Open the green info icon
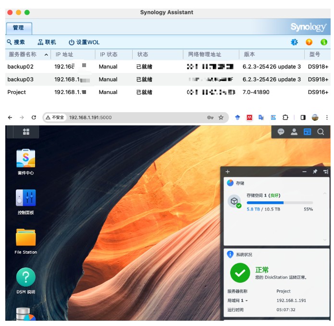334x326 pixels. (x=324, y=42)
